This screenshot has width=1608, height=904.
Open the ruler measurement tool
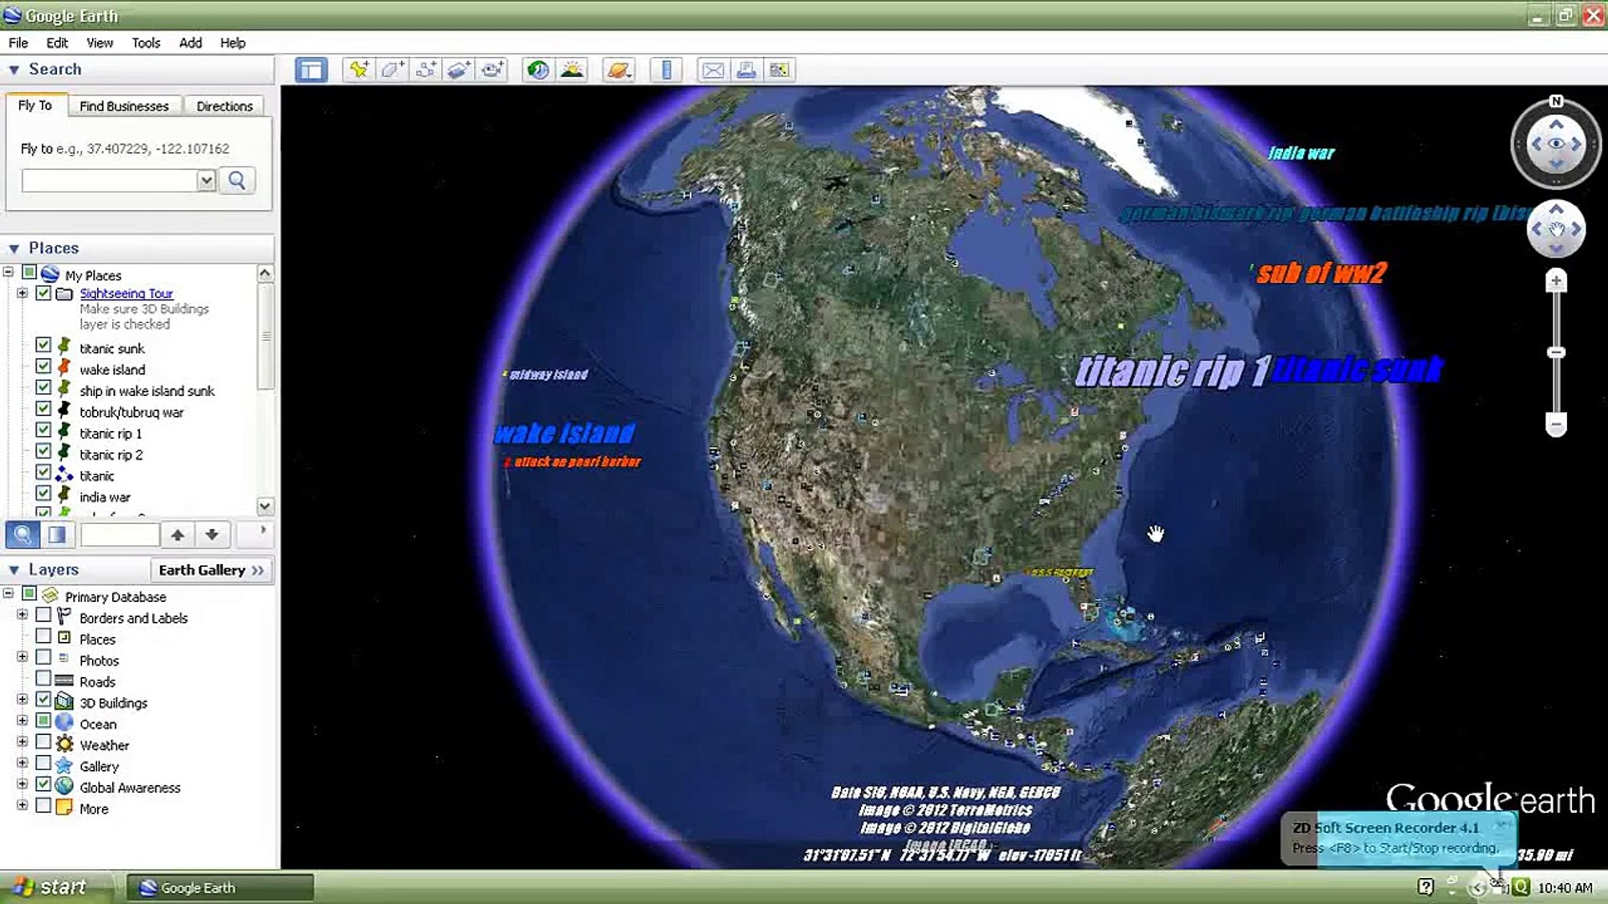(667, 70)
